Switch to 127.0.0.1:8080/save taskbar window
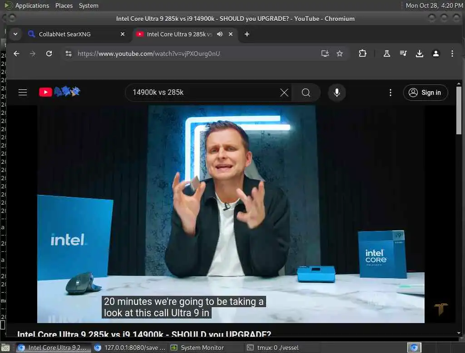465x353 pixels. coord(130,348)
